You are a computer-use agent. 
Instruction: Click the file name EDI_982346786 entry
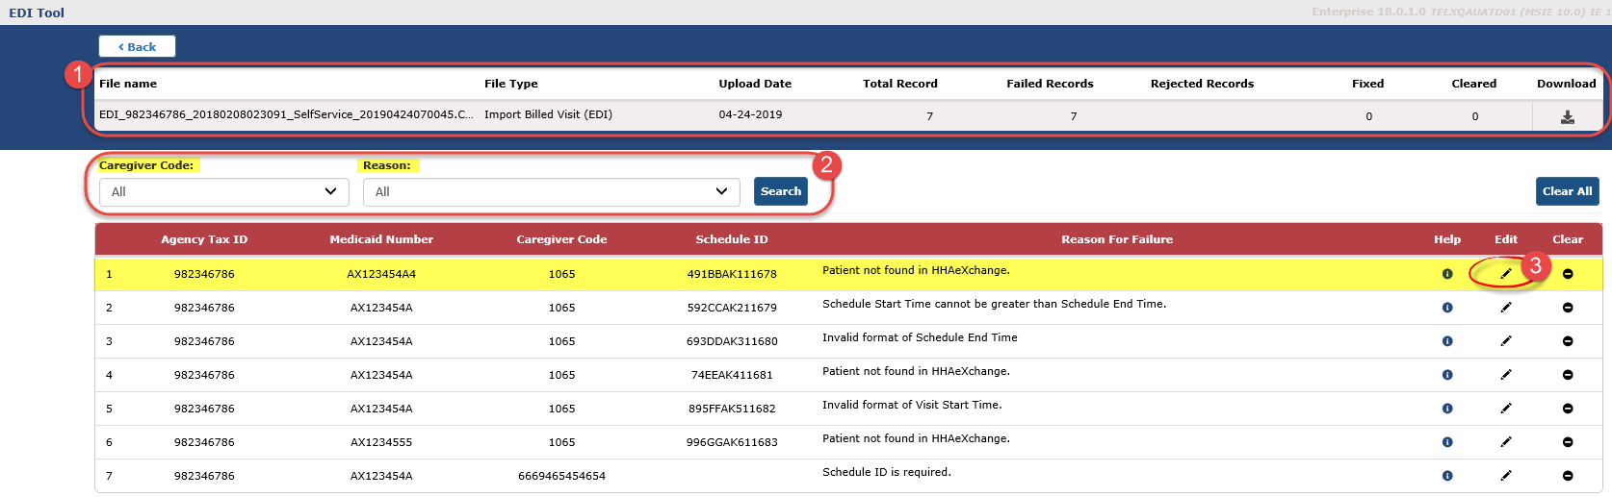coord(286,114)
